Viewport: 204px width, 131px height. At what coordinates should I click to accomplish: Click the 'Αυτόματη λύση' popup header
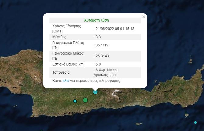pyautogui.click(x=96, y=20)
